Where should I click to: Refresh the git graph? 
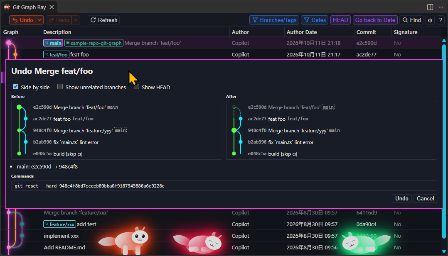[104, 20]
